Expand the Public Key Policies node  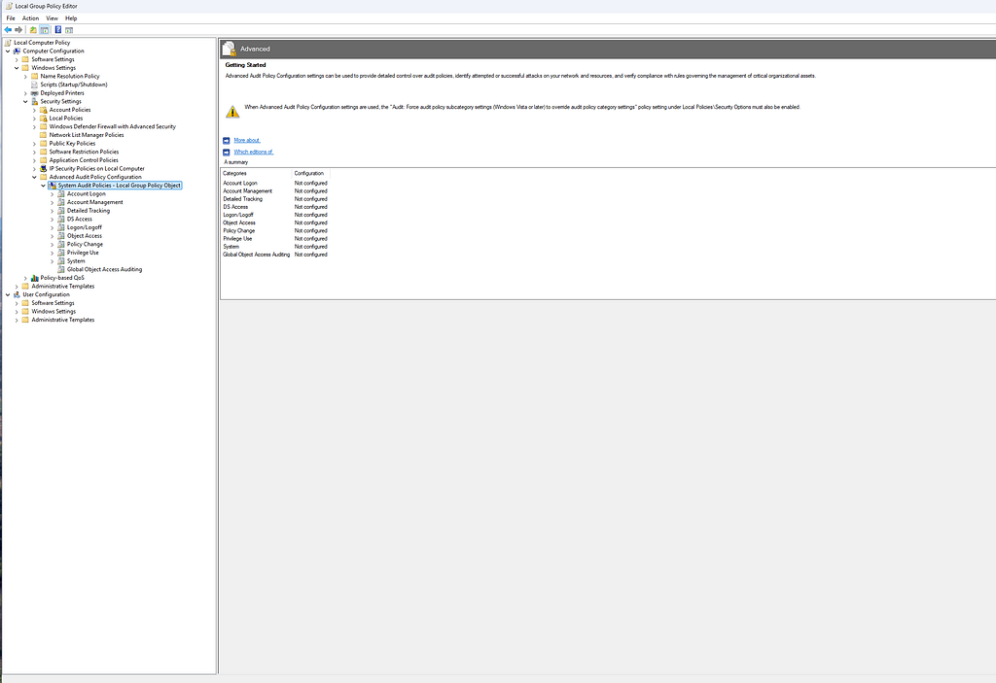(x=35, y=144)
